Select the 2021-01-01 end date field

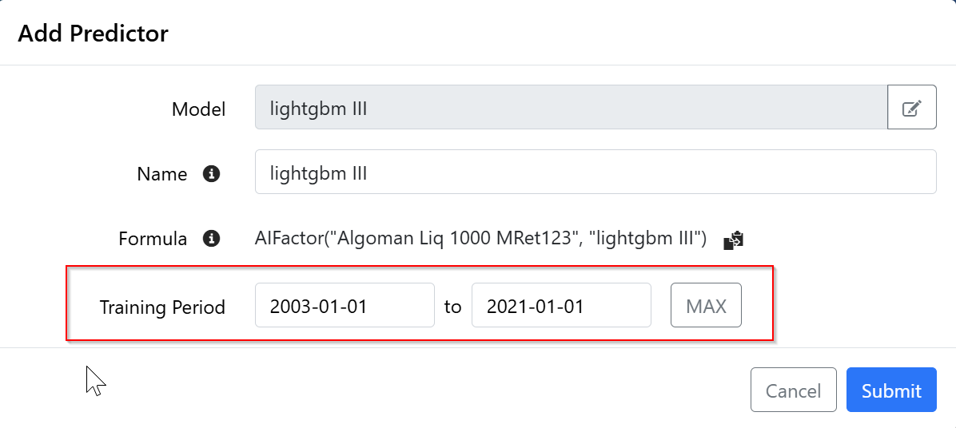click(x=561, y=306)
